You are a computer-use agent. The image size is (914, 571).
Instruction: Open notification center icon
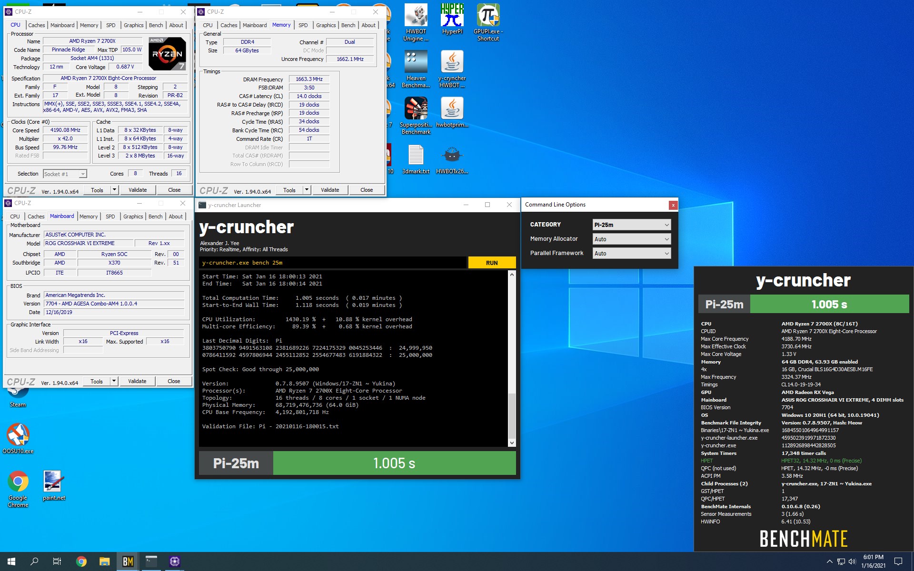(898, 561)
